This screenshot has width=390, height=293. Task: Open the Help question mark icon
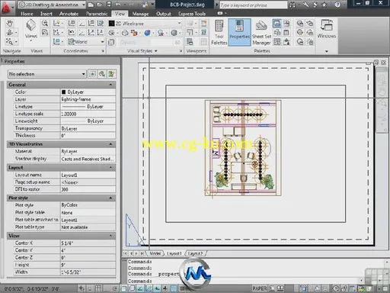tap(337, 5)
